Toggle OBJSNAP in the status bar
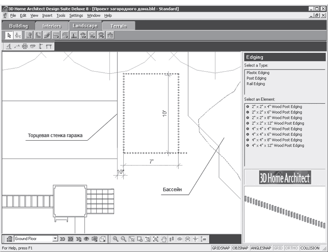 [x=240, y=248]
